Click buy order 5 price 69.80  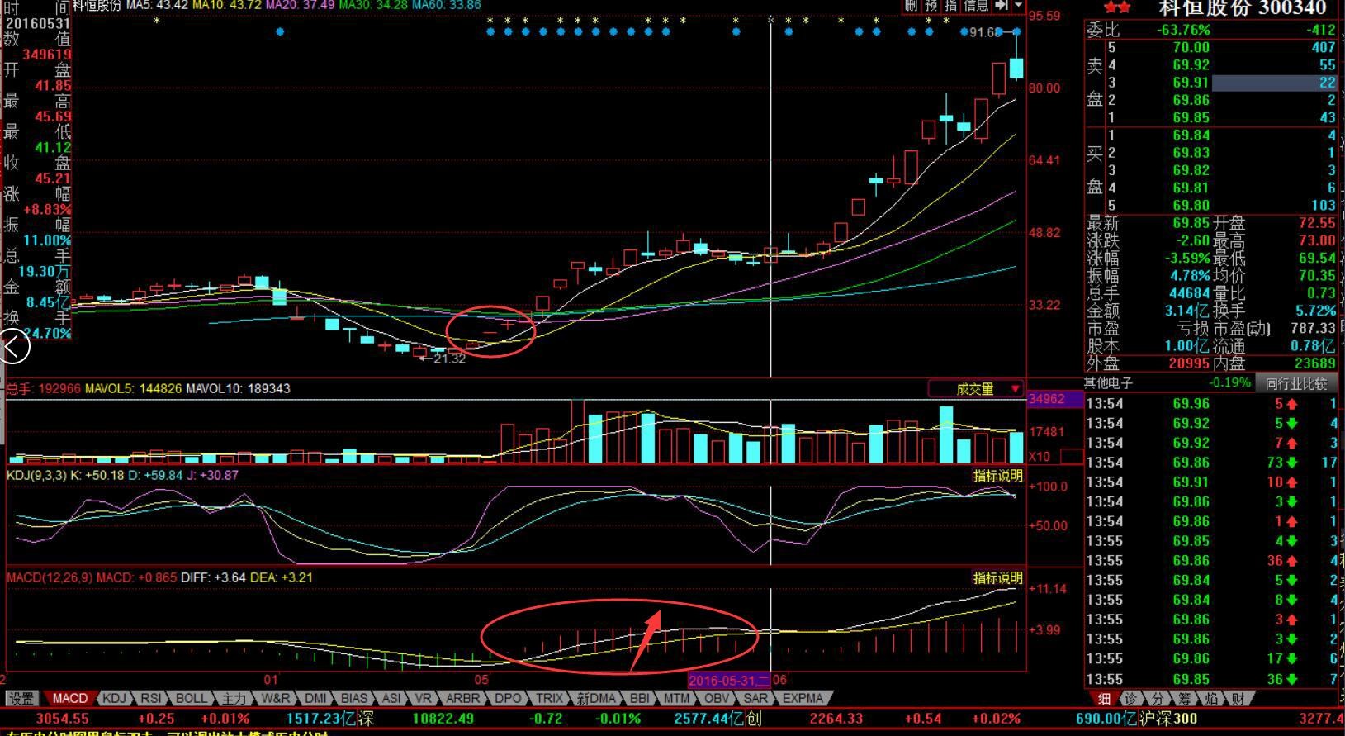tap(1191, 206)
